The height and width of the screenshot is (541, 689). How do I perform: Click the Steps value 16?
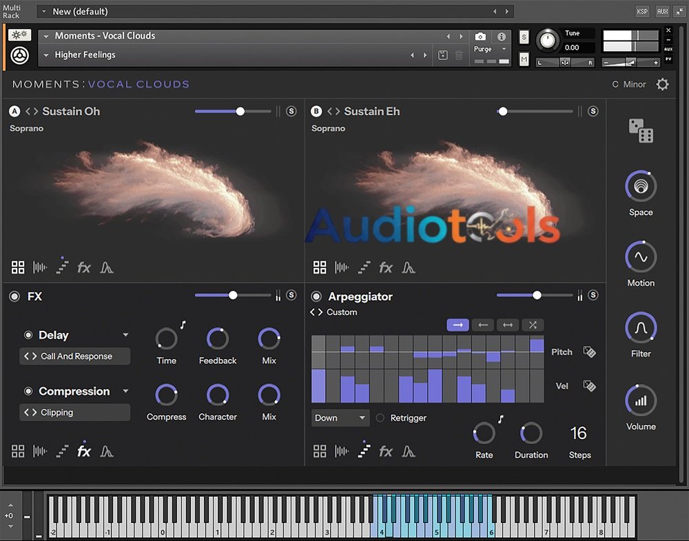coord(578,433)
